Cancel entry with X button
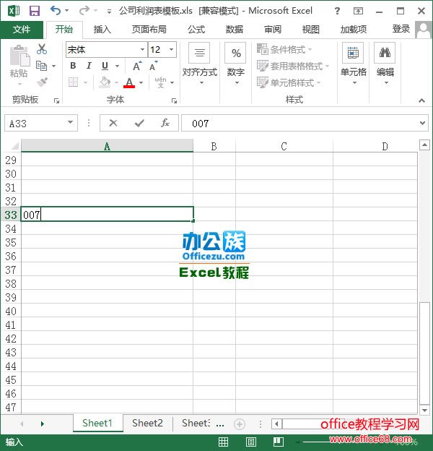The width and height of the screenshot is (433, 451). click(x=113, y=123)
